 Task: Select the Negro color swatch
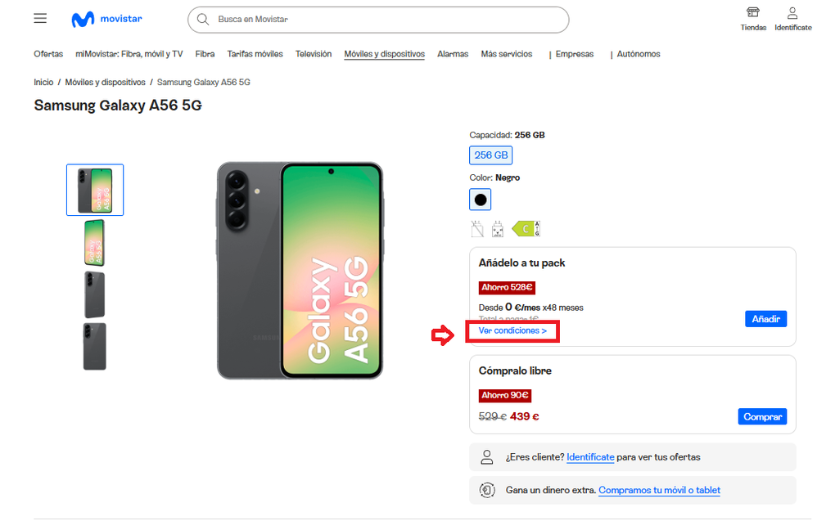click(x=481, y=200)
